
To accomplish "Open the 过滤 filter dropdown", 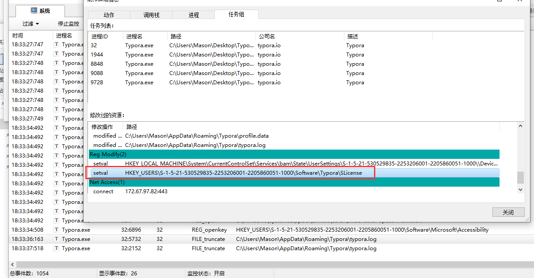I will pyautogui.click(x=31, y=24).
